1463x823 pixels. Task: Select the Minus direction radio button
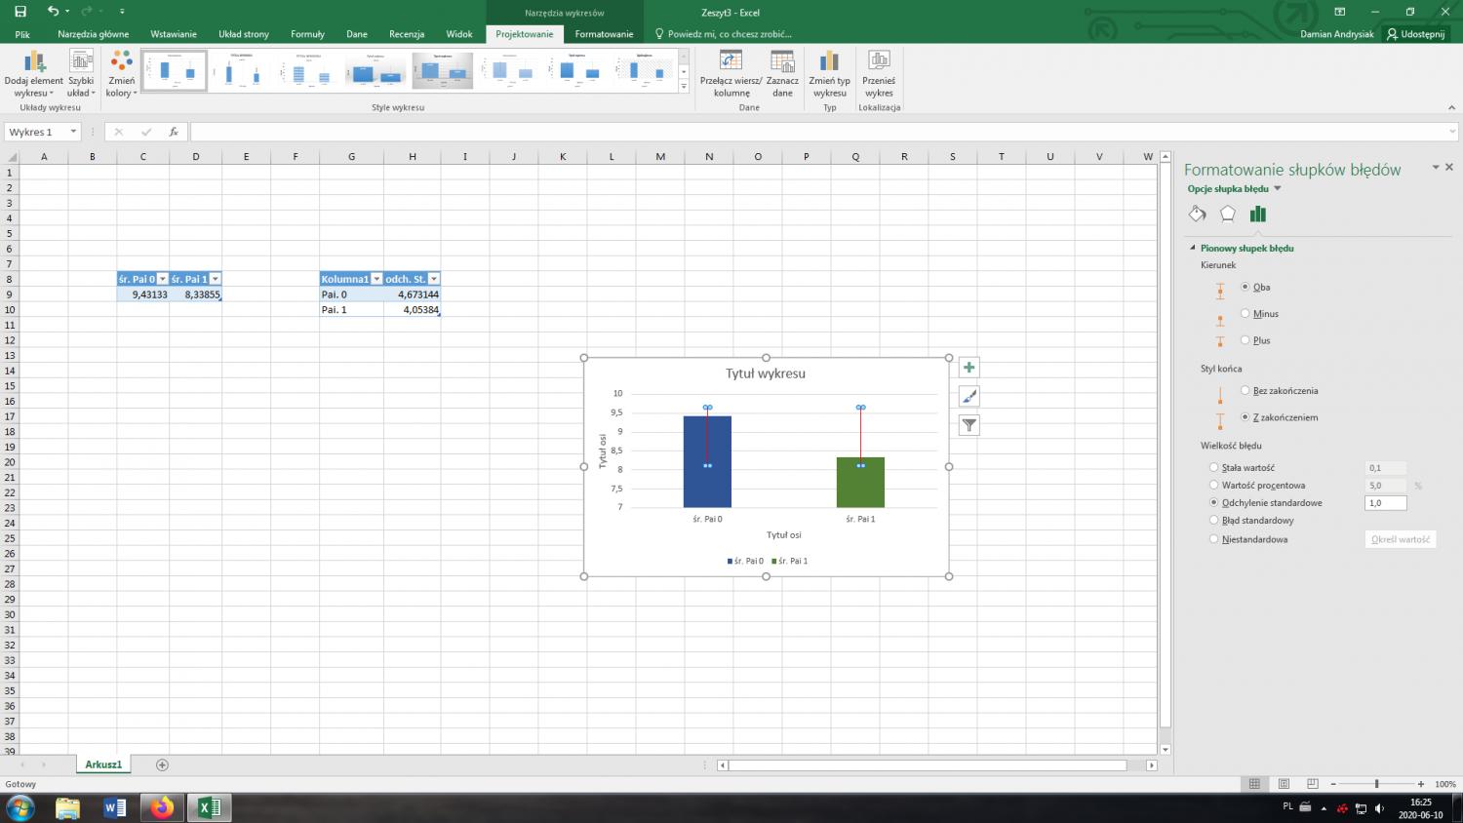point(1246,314)
